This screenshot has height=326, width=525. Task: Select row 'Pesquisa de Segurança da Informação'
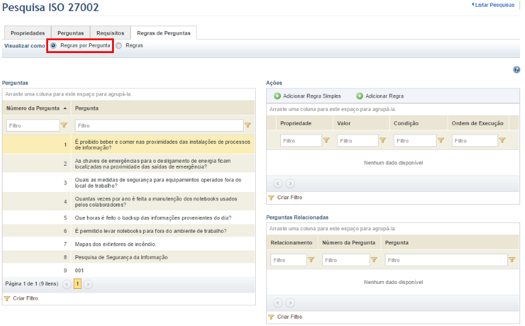pos(129,257)
